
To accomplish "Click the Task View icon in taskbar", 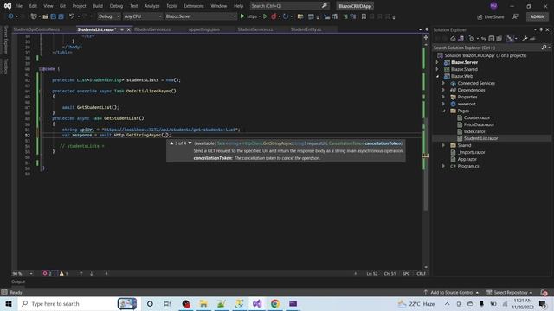I will click(167, 303).
